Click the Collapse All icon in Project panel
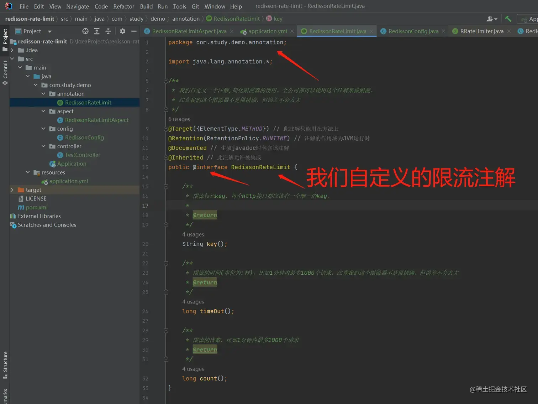Screen dimensions: 538x404 [108, 31]
